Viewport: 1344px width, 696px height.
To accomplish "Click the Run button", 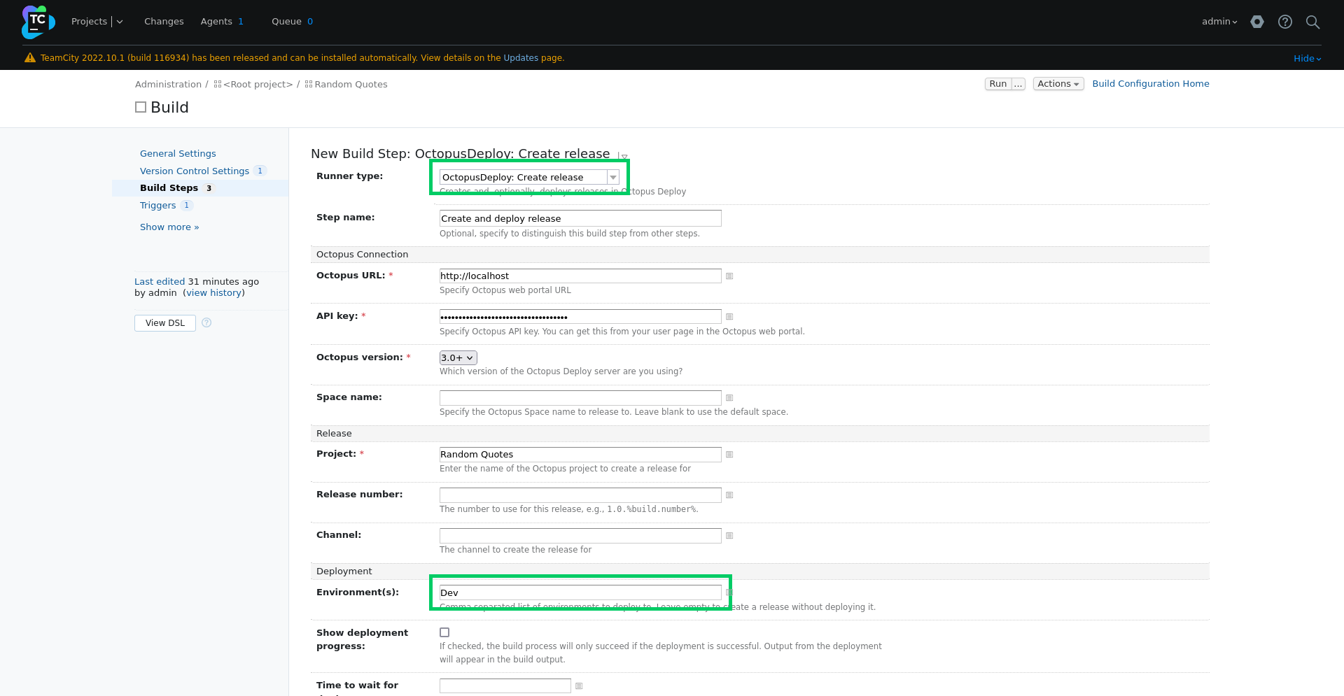I will point(998,84).
